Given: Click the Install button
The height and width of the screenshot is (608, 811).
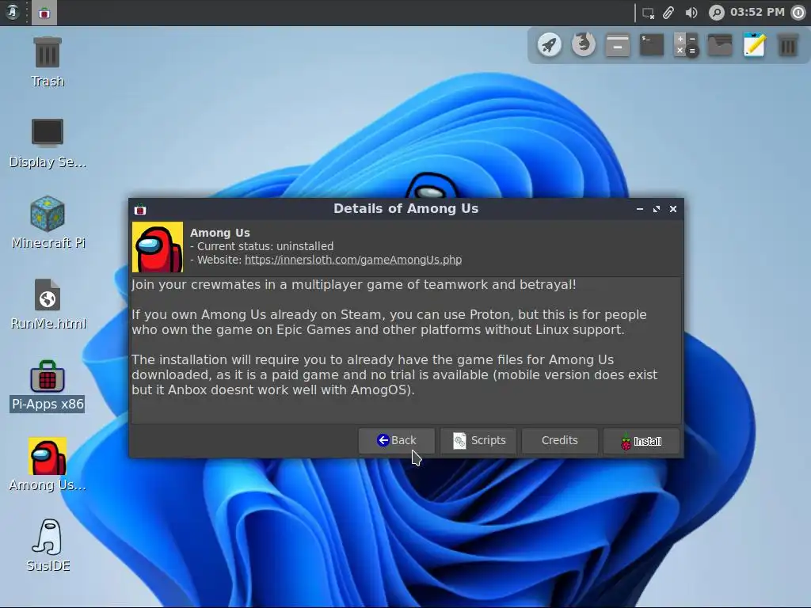Looking at the screenshot, I should tap(642, 441).
